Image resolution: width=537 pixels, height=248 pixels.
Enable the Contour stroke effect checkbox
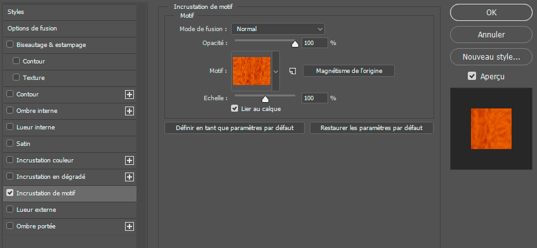10,94
